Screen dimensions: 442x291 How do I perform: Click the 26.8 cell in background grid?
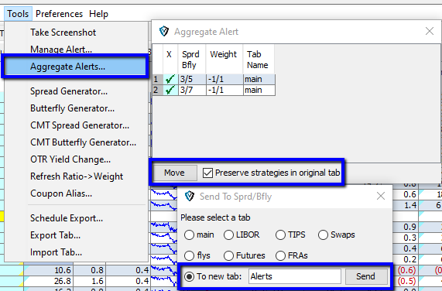click(x=49, y=281)
